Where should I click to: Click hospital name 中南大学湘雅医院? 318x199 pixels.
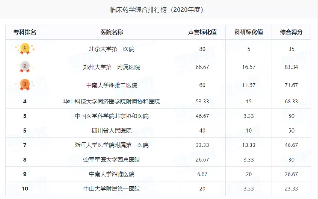[112, 174]
